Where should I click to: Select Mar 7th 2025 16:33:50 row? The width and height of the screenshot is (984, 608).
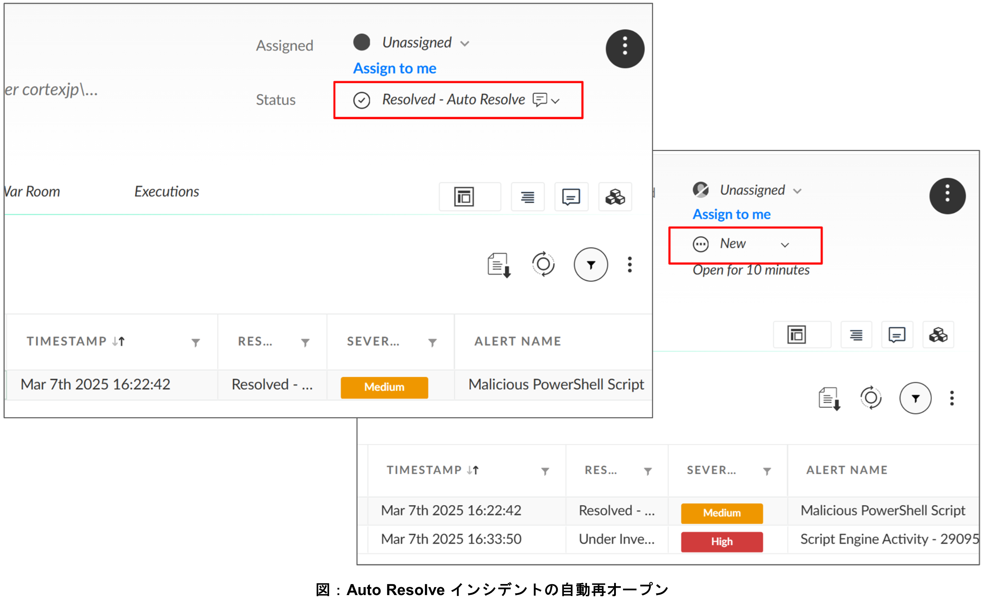[669, 540]
